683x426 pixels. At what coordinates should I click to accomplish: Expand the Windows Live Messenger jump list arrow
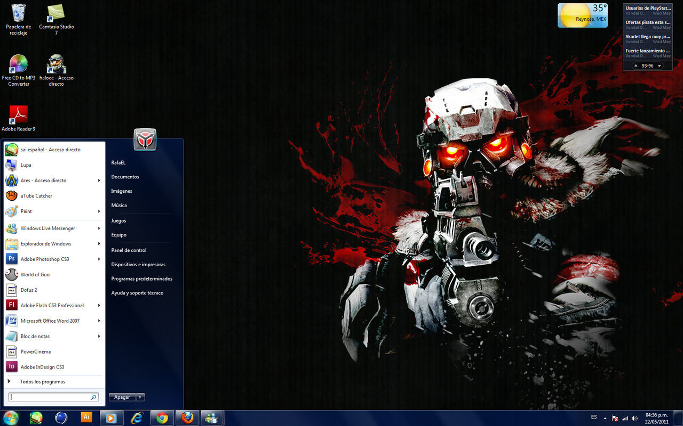pyautogui.click(x=99, y=228)
